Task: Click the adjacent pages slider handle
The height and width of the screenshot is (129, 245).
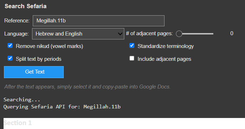Action: 179,34
